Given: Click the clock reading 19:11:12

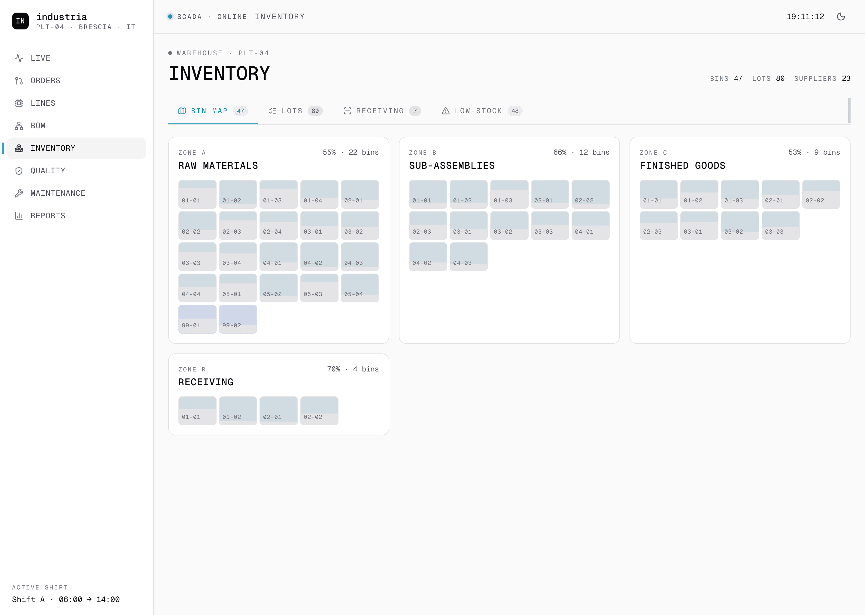Looking at the screenshot, I should click(805, 17).
